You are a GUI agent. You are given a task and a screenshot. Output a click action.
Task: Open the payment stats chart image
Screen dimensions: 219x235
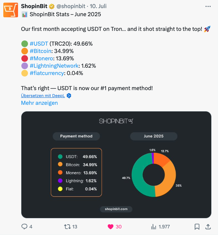(116, 165)
